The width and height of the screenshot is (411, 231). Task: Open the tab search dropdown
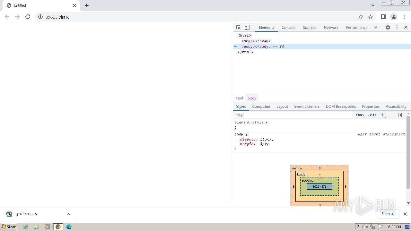373,5
